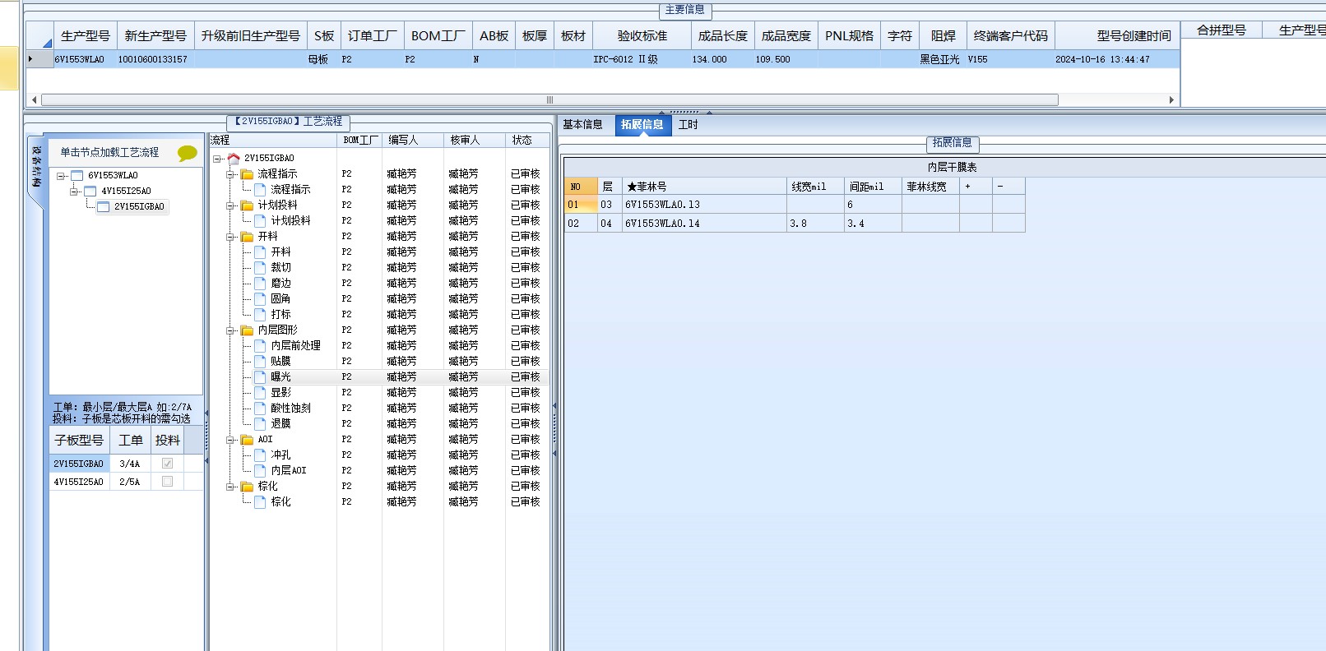Click the document icon of 退膜 step
This screenshot has width=1326, height=651.
pos(260,423)
